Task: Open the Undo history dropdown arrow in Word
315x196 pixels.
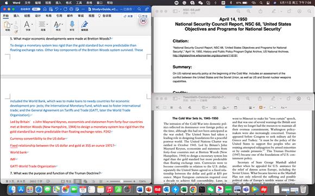Action: point(61,9)
